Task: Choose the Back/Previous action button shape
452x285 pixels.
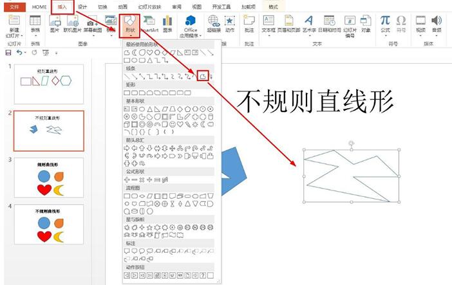Action: tap(127, 275)
